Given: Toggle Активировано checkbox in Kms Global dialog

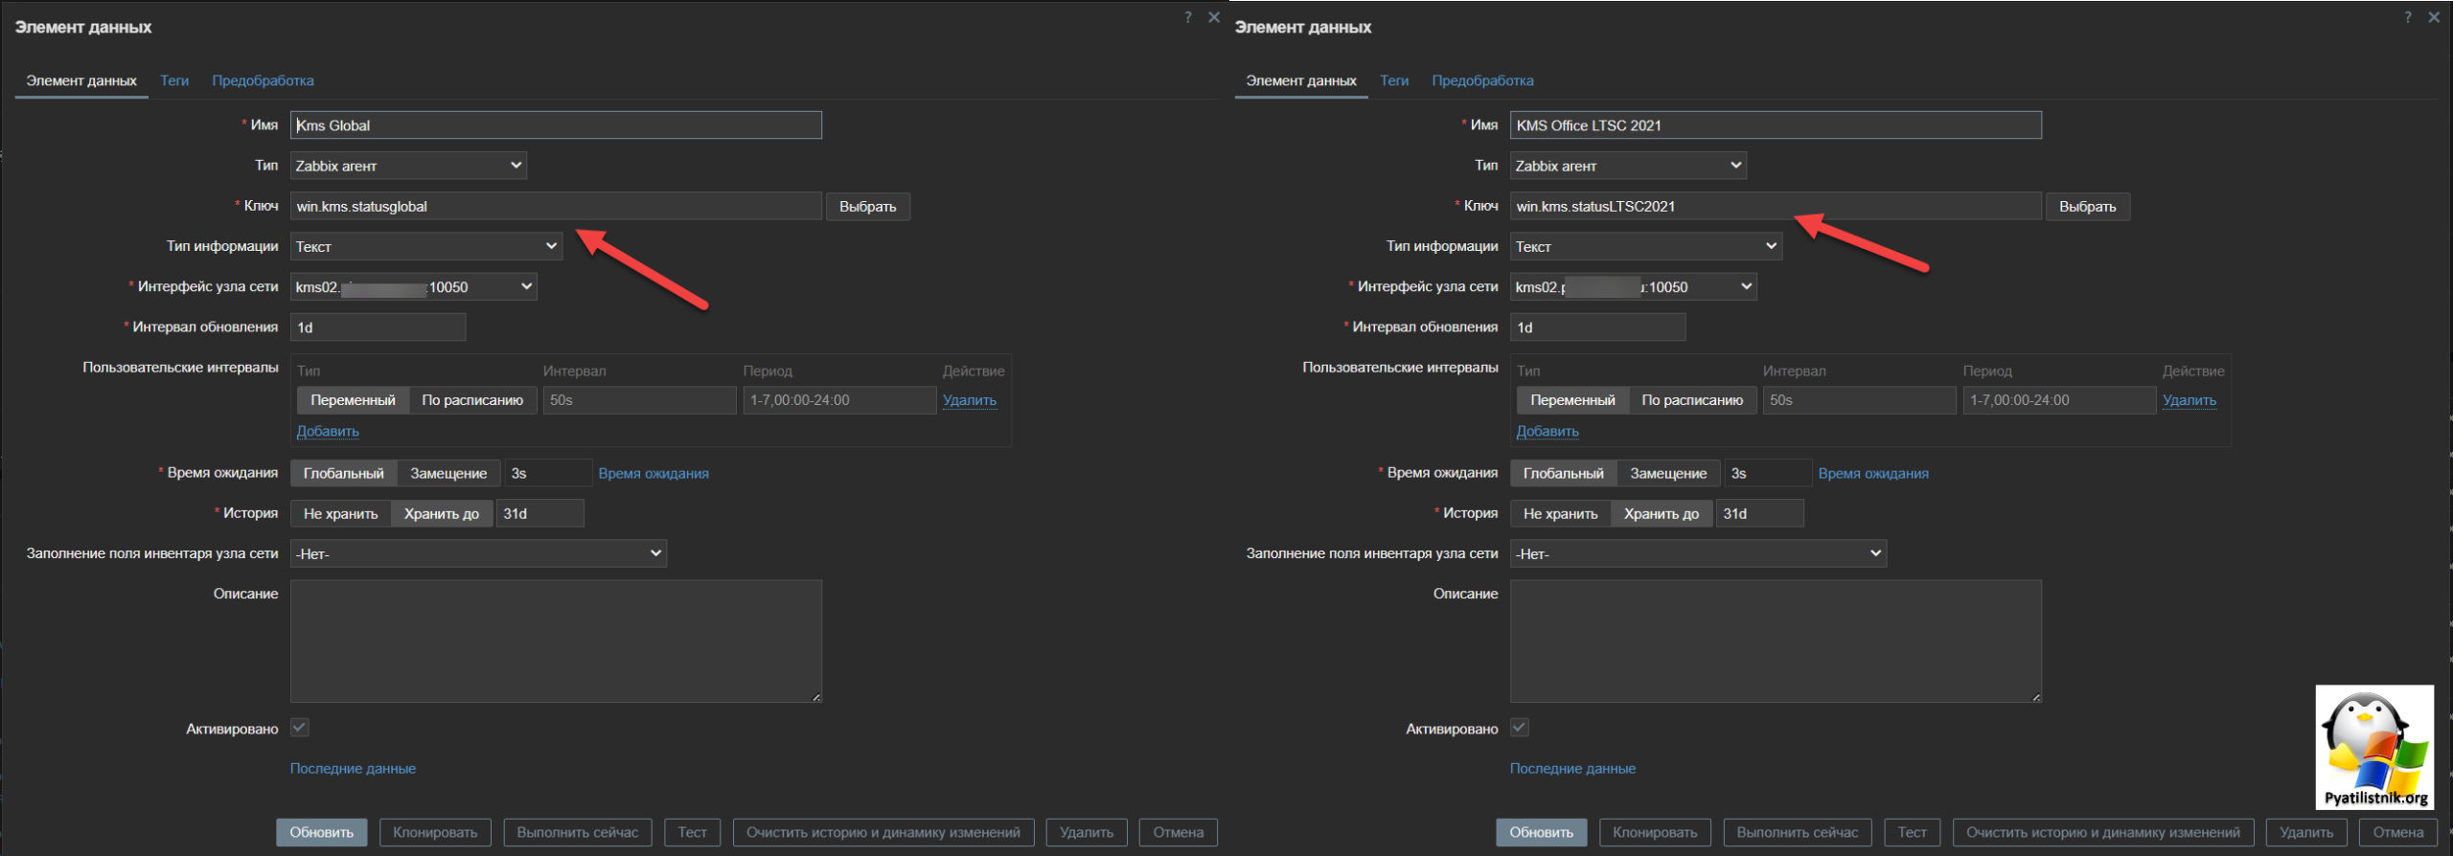Looking at the screenshot, I should point(300,728).
